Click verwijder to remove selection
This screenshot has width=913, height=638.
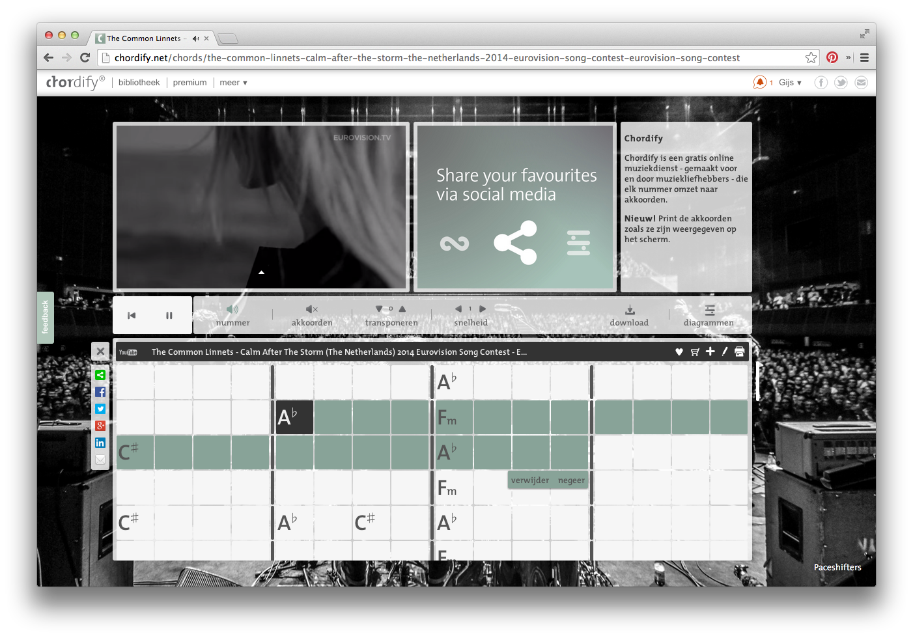coord(530,480)
